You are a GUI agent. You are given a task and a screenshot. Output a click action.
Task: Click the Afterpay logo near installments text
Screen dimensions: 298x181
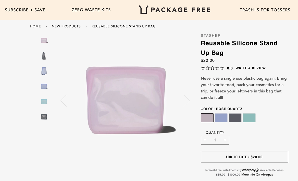point(250,170)
